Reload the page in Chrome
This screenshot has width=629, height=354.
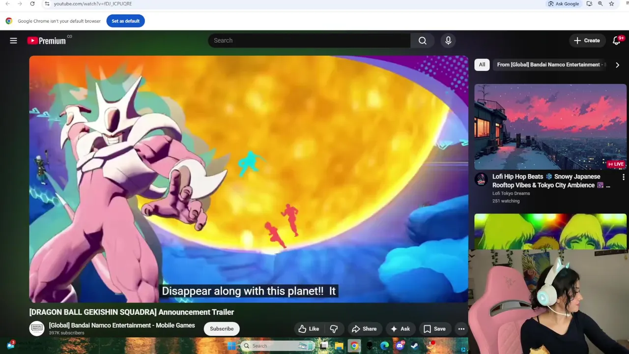[x=32, y=4]
